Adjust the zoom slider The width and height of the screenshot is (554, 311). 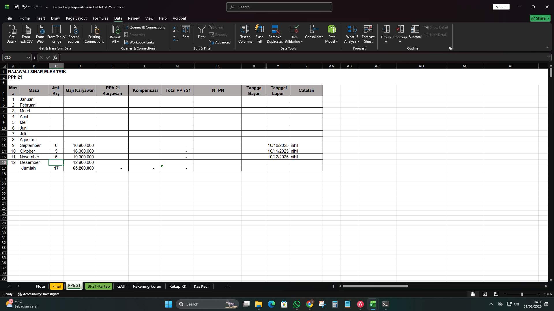(x=522, y=294)
